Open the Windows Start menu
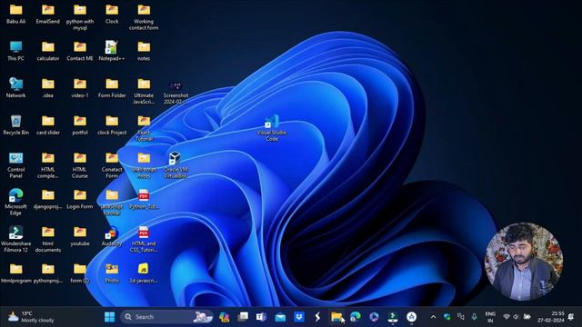Screen dimensions: 582x327 [109, 317]
